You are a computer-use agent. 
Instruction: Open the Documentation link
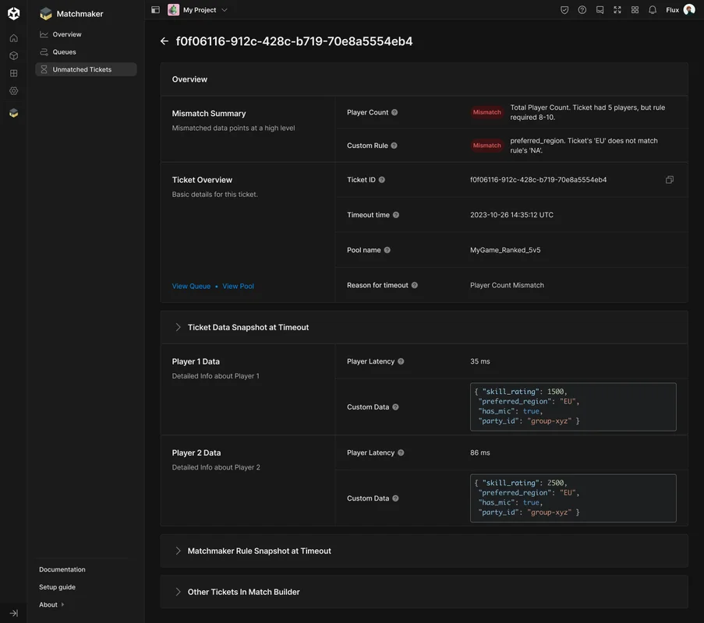(x=62, y=569)
